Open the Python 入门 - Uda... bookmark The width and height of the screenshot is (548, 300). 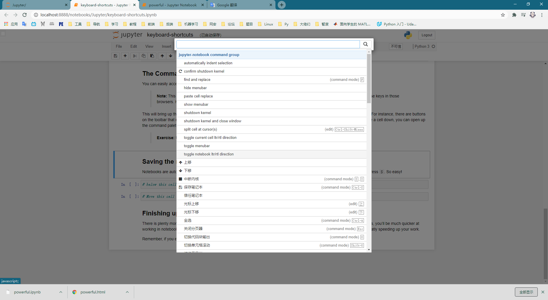pos(397,24)
